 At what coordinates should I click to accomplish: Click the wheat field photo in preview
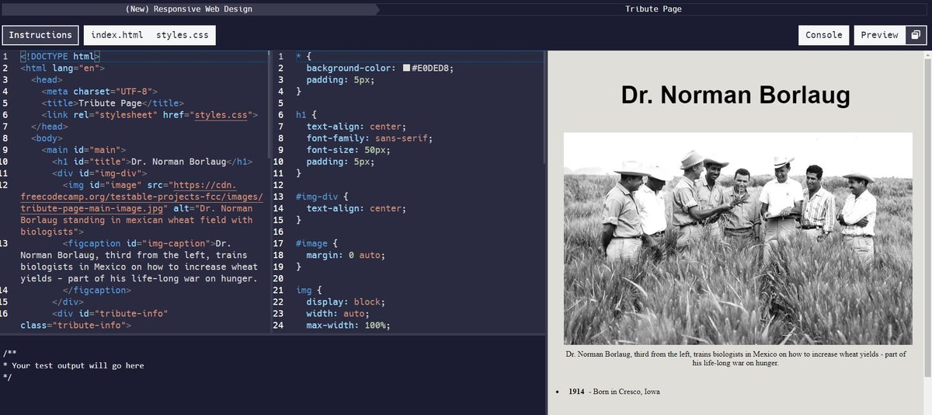click(738, 238)
